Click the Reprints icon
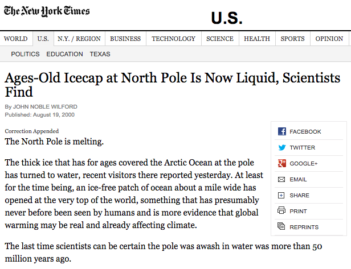Viewport: 351px width, 269px height. (281, 226)
